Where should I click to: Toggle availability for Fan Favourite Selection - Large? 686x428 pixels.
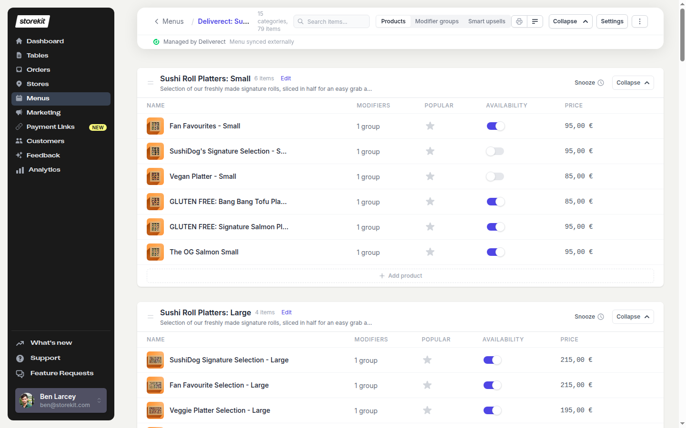492,385
